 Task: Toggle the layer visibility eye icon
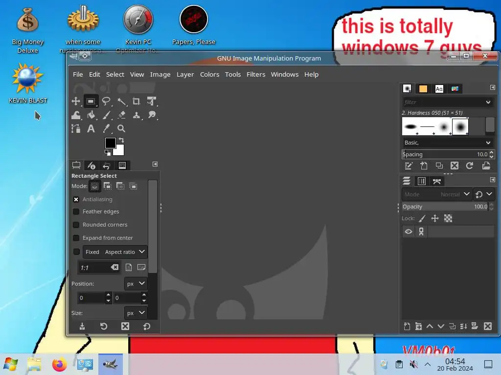[409, 231]
